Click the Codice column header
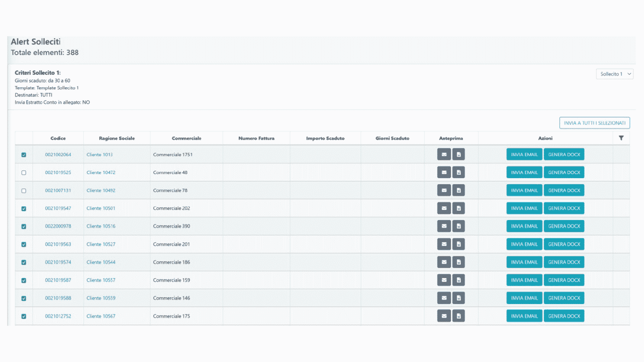Image resolution: width=644 pixels, height=362 pixels. 58,138
